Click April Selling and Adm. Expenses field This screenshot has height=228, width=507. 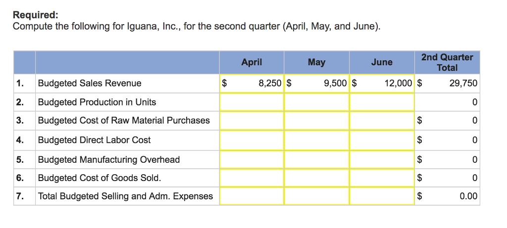[x=252, y=196]
